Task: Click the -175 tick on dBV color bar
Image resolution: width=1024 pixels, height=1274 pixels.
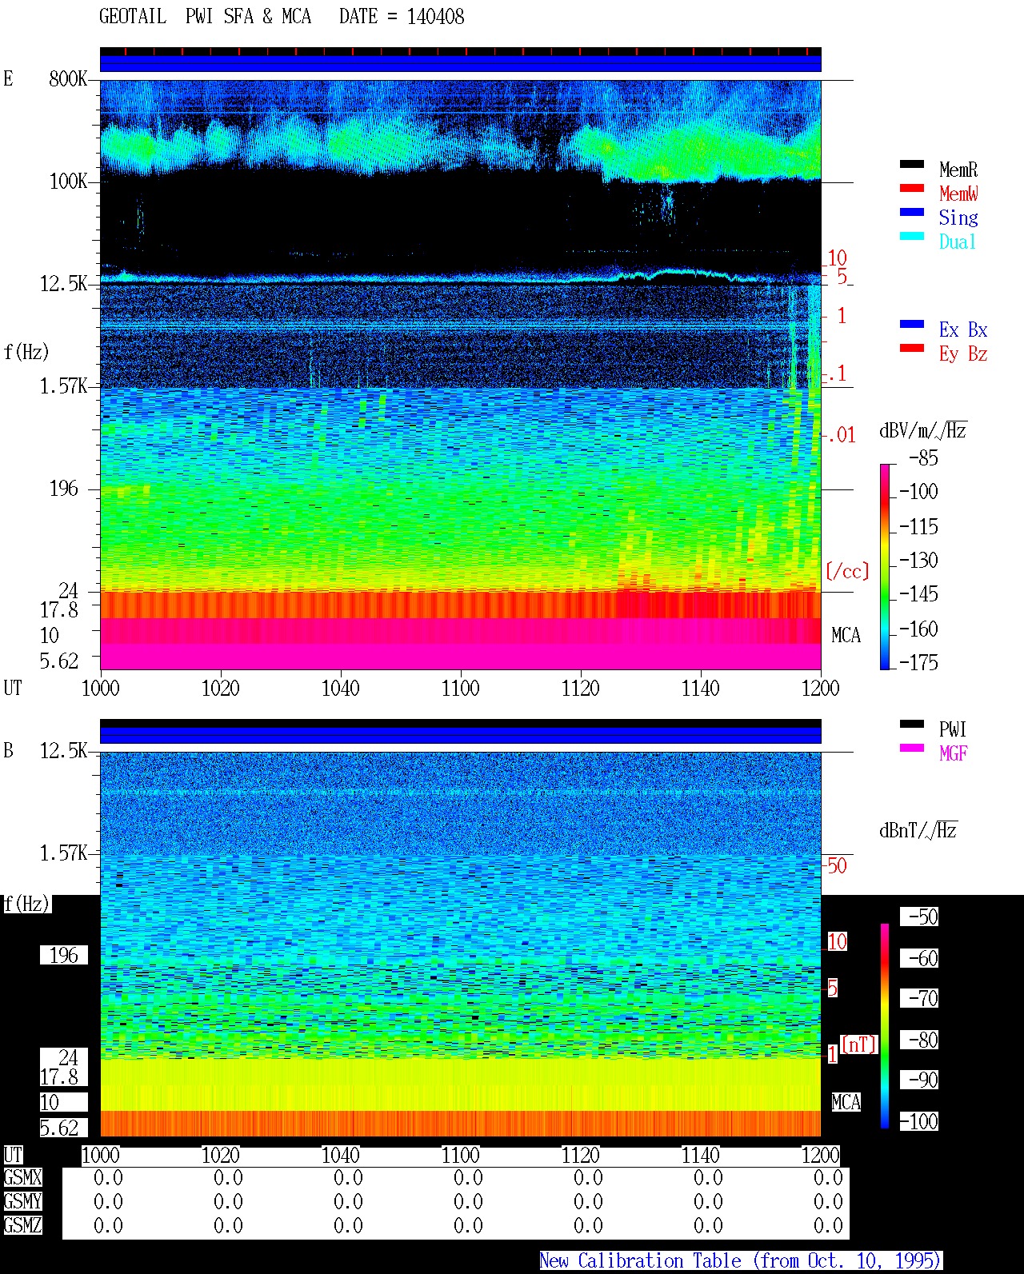Action: click(918, 663)
